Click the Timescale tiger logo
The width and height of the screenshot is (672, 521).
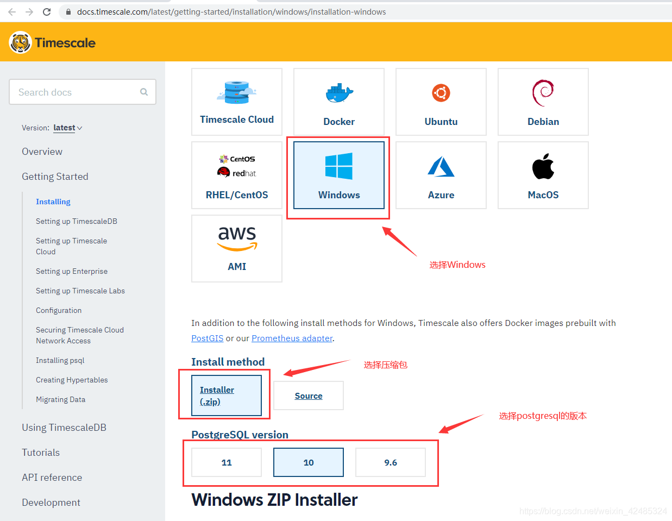(20, 42)
